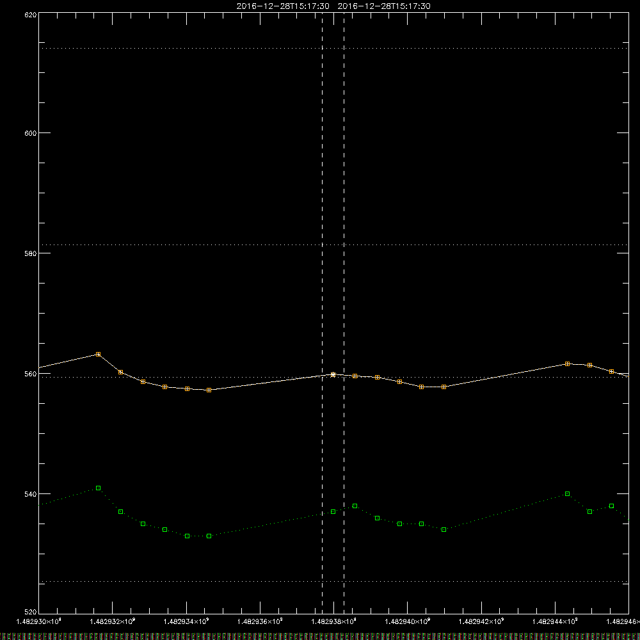Viewport: 640px width, 640px height.
Task: Click the right 2016-12-28T15:17:30 title timestamp
Action: tap(384, 6)
